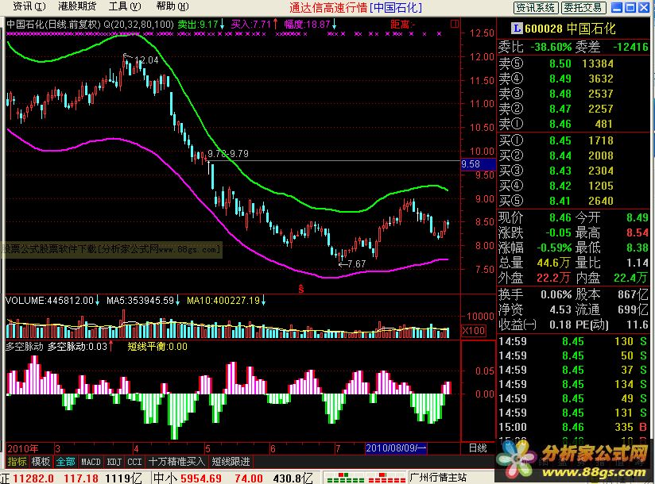Click the X100 volume scale label

(474, 331)
